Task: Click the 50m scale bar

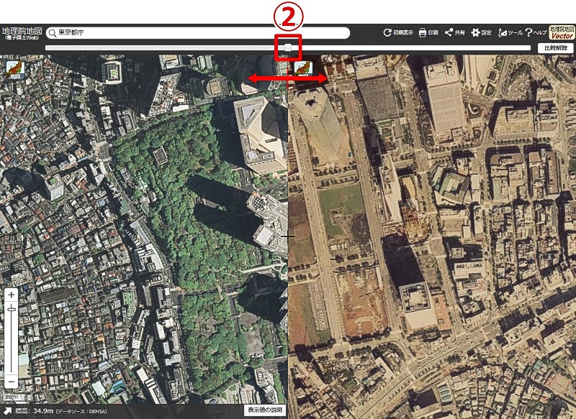Action: (x=12, y=397)
